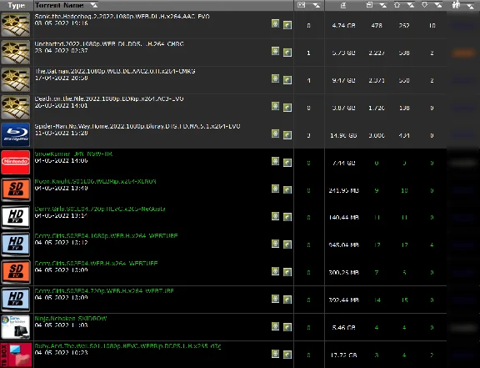
Task: Open the Moon.Knight.S01E06 torrent link
Action: pyautogui.click(x=95, y=181)
